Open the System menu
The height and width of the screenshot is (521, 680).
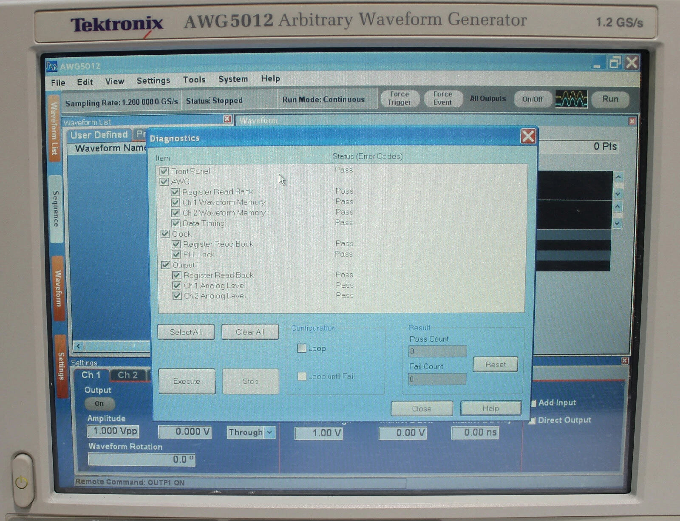[x=233, y=79]
